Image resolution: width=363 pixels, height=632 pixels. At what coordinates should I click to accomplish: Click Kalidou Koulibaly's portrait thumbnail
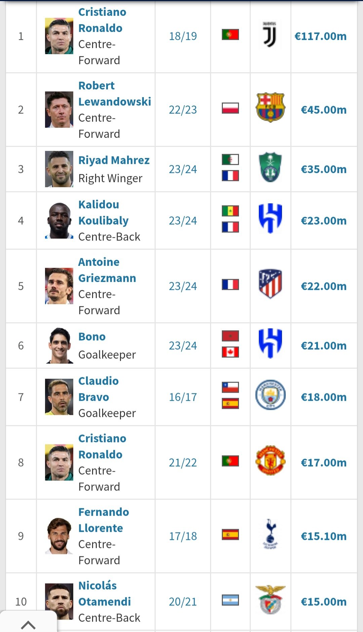pos(59,220)
